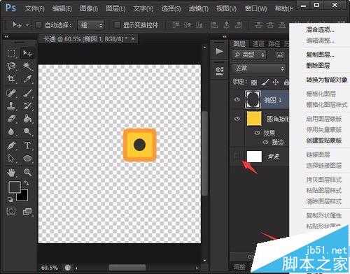
Task: Click the 椭圆 1 layer thumbnail
Action: tap(253, 99)
